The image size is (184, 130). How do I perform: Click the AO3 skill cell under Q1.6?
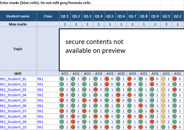pyautogui.click(x=121, y=73)
